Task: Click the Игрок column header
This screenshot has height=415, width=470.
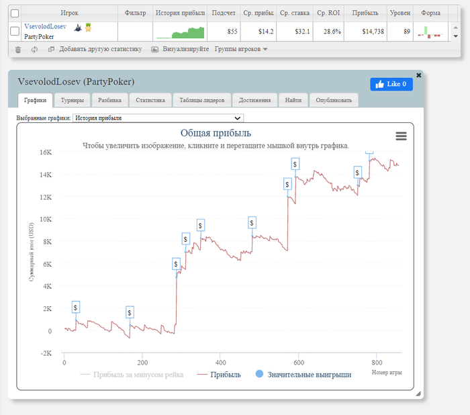Action: click(70, 13)
